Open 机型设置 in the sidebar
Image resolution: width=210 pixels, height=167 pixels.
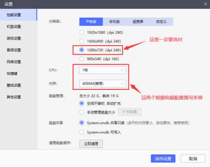[x=14, y=27]
